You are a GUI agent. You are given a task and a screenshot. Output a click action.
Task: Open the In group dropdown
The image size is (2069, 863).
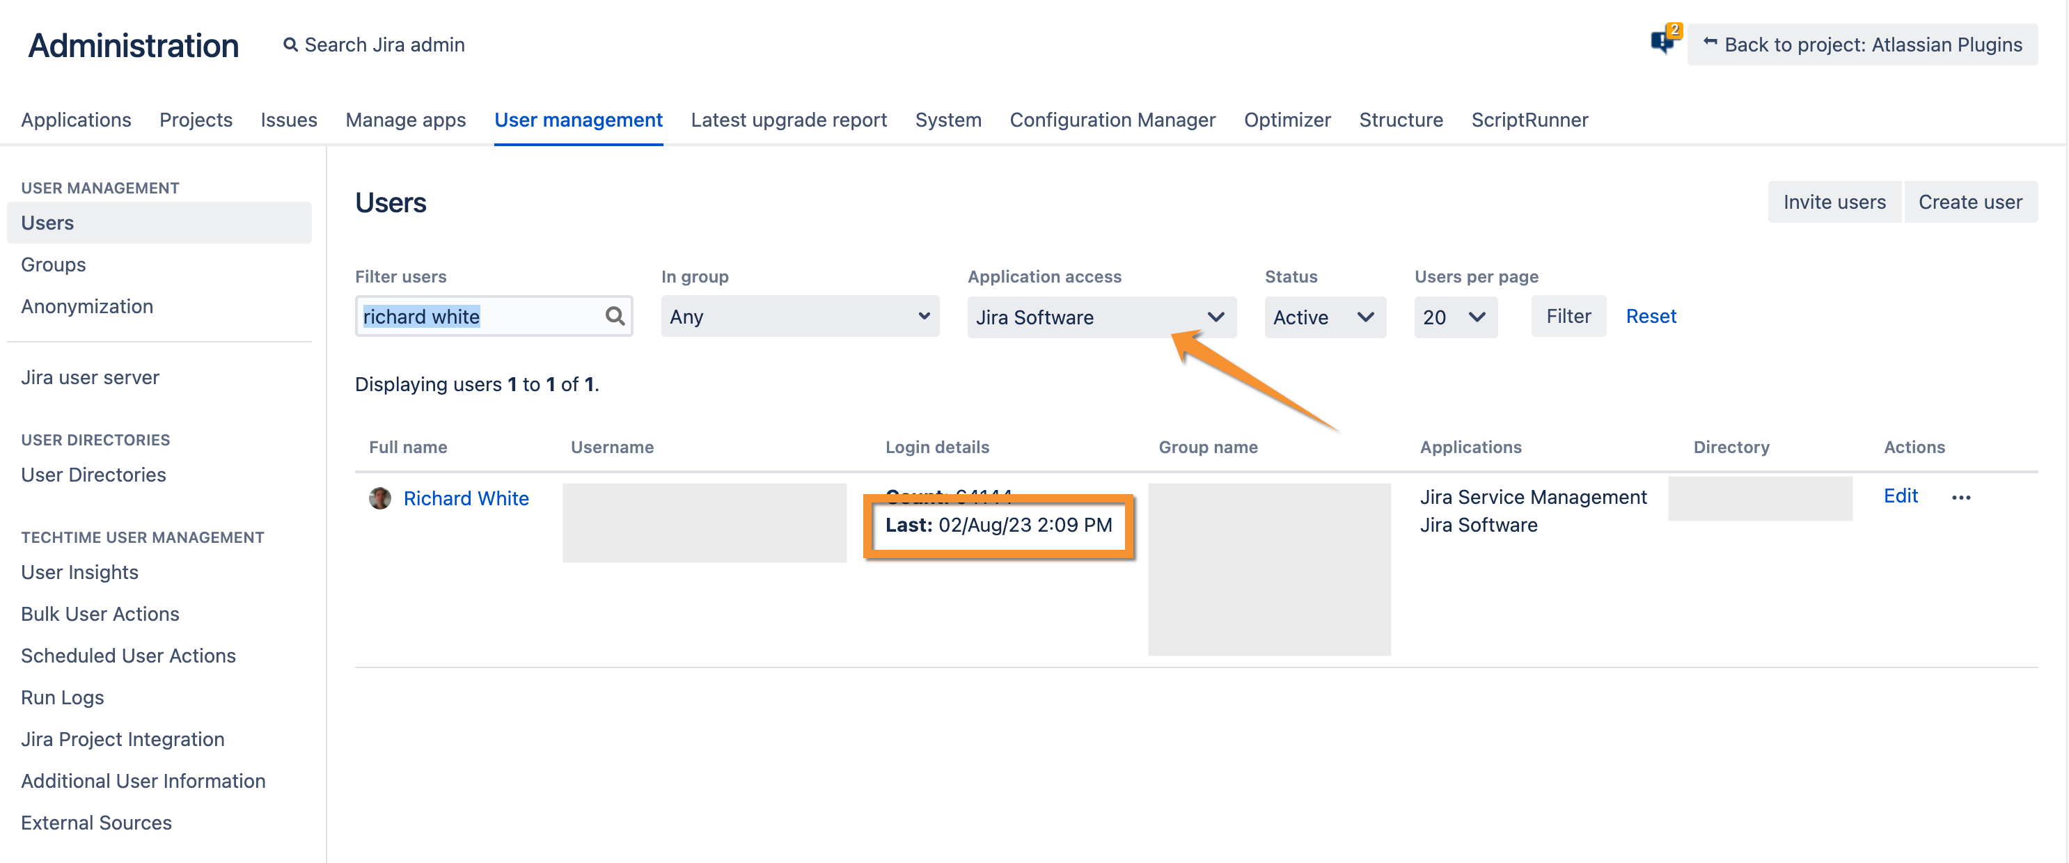(799, 316)
